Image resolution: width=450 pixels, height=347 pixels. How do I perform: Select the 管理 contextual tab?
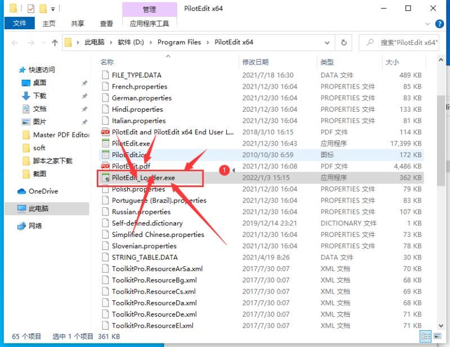[149, 10]
